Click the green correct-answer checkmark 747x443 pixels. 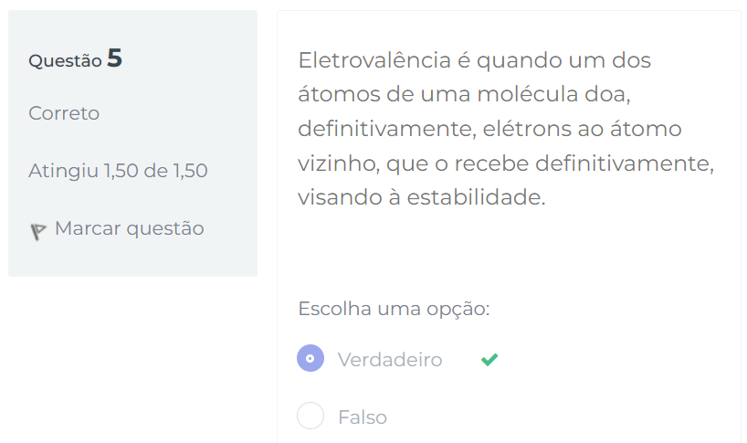pyautogui.click(x=489, y=360)
